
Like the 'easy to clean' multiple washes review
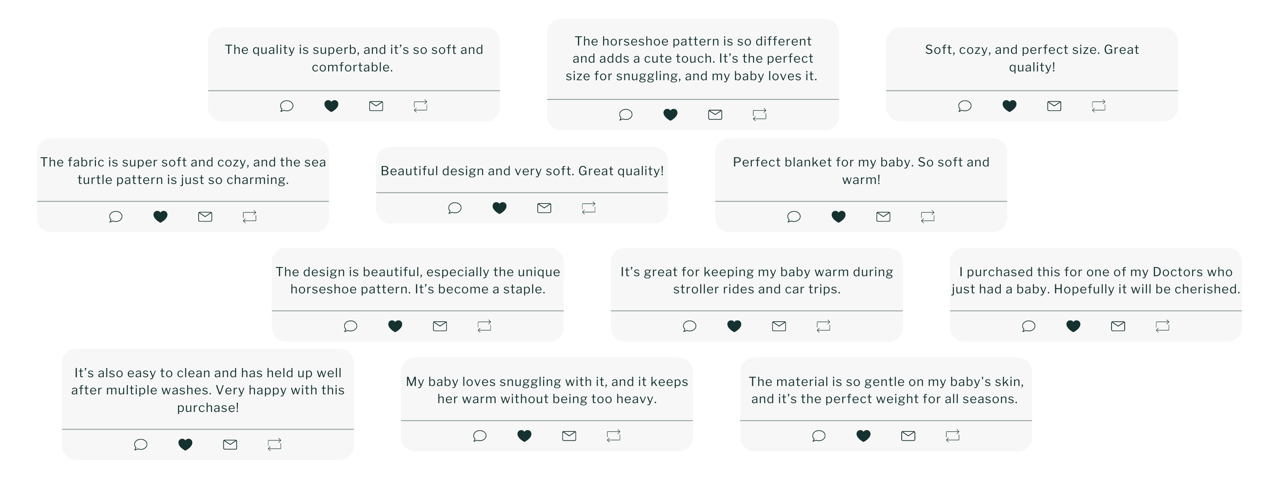coord(185,445)
